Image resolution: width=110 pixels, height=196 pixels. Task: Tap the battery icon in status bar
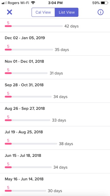pyautogui.click(x=105, y=3)
